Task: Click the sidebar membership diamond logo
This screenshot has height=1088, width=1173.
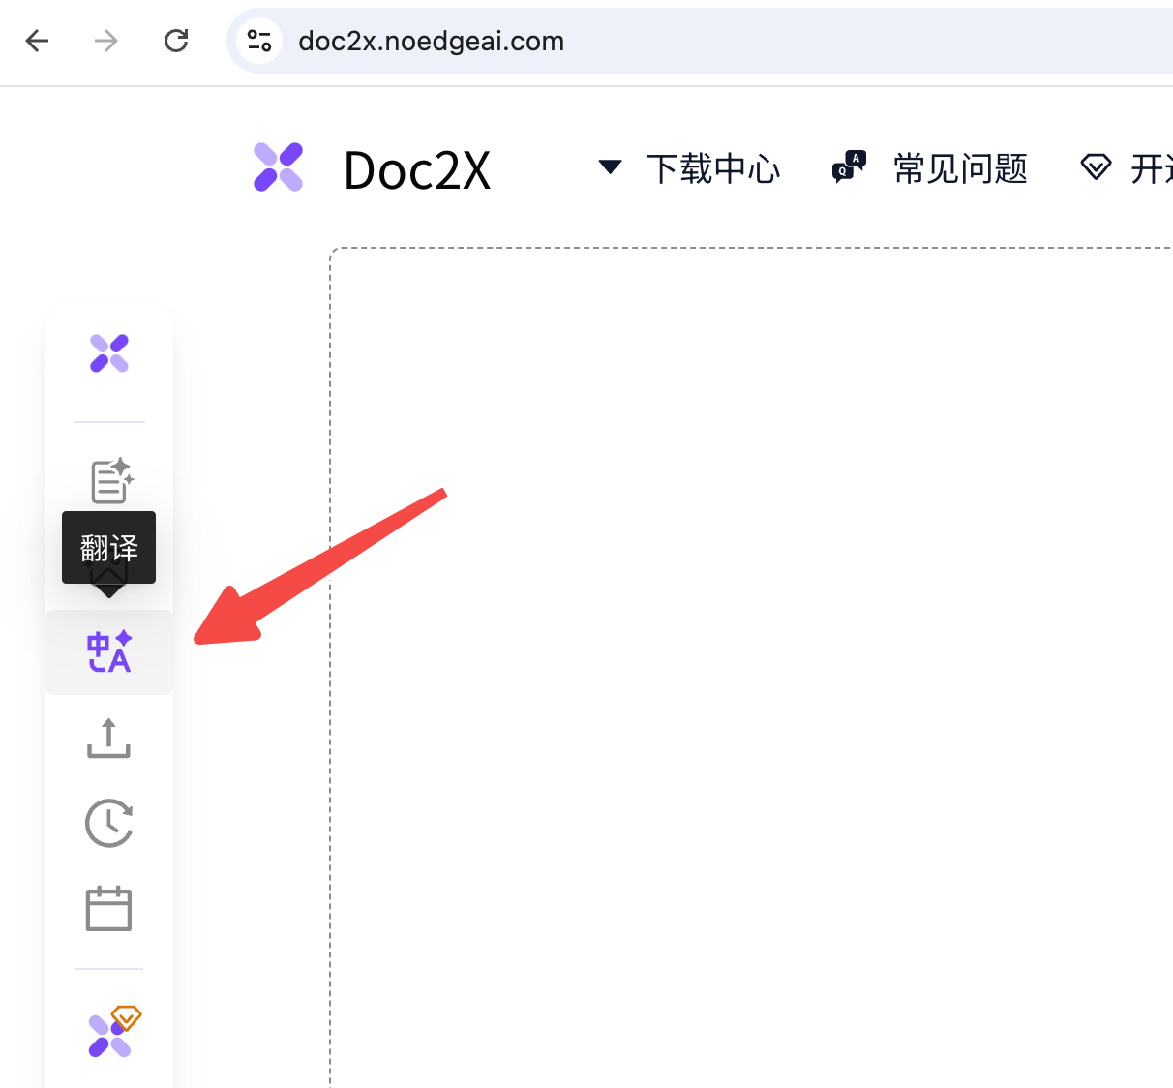Action: 113,1033
